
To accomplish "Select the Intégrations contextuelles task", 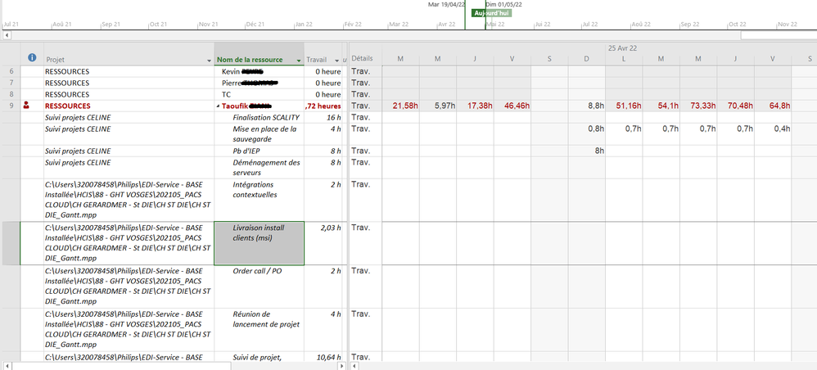I will 259,200.
